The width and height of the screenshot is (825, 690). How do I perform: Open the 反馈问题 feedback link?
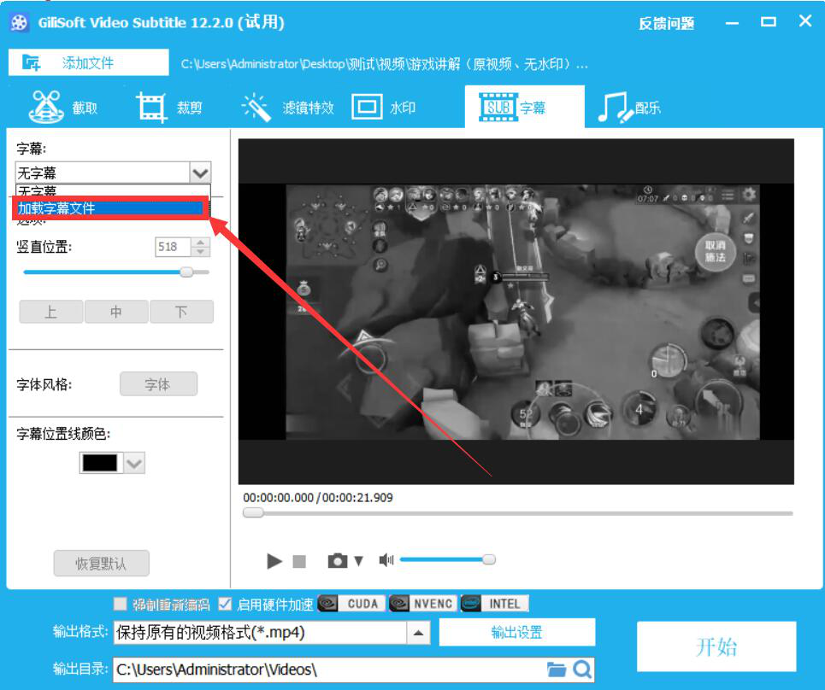coord(666,23)
